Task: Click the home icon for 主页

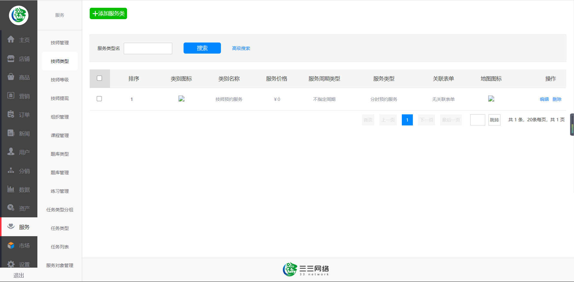Action: pos(11,40)
